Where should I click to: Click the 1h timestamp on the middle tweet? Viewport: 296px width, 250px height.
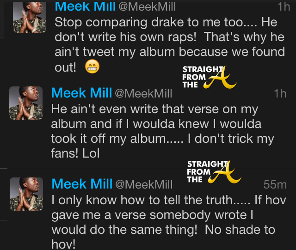tap(280, 94)
